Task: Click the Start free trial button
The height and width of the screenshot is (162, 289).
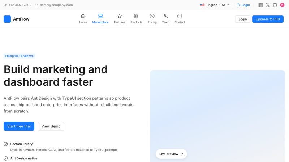Action: 19,126
